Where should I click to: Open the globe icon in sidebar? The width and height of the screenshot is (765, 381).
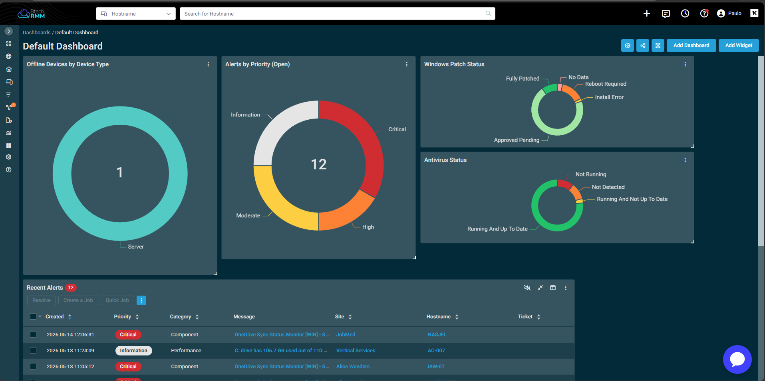[x=9, y=56]
